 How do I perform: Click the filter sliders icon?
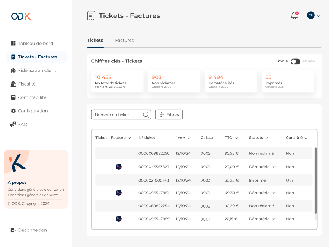162,115
